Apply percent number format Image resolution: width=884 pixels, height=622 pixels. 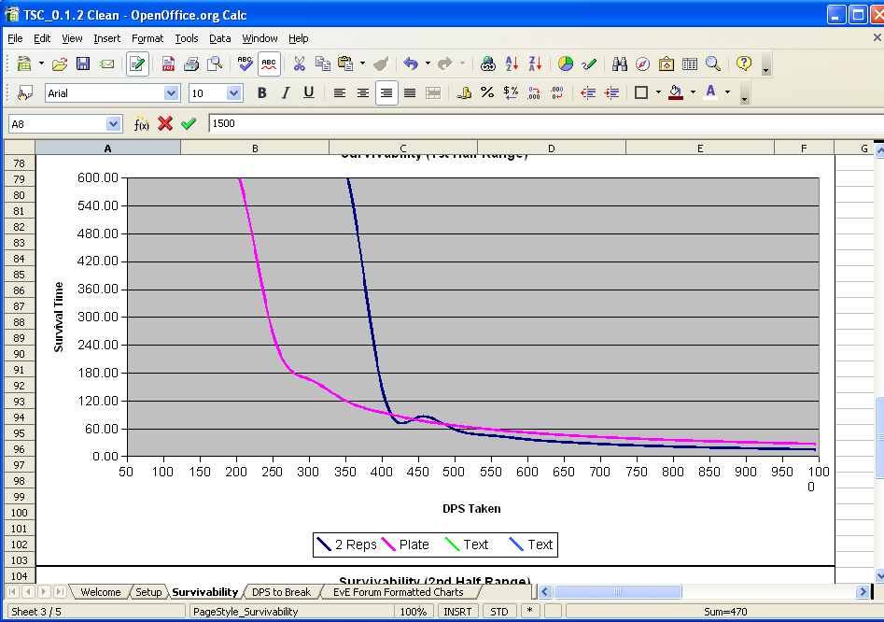click(486, 93)
